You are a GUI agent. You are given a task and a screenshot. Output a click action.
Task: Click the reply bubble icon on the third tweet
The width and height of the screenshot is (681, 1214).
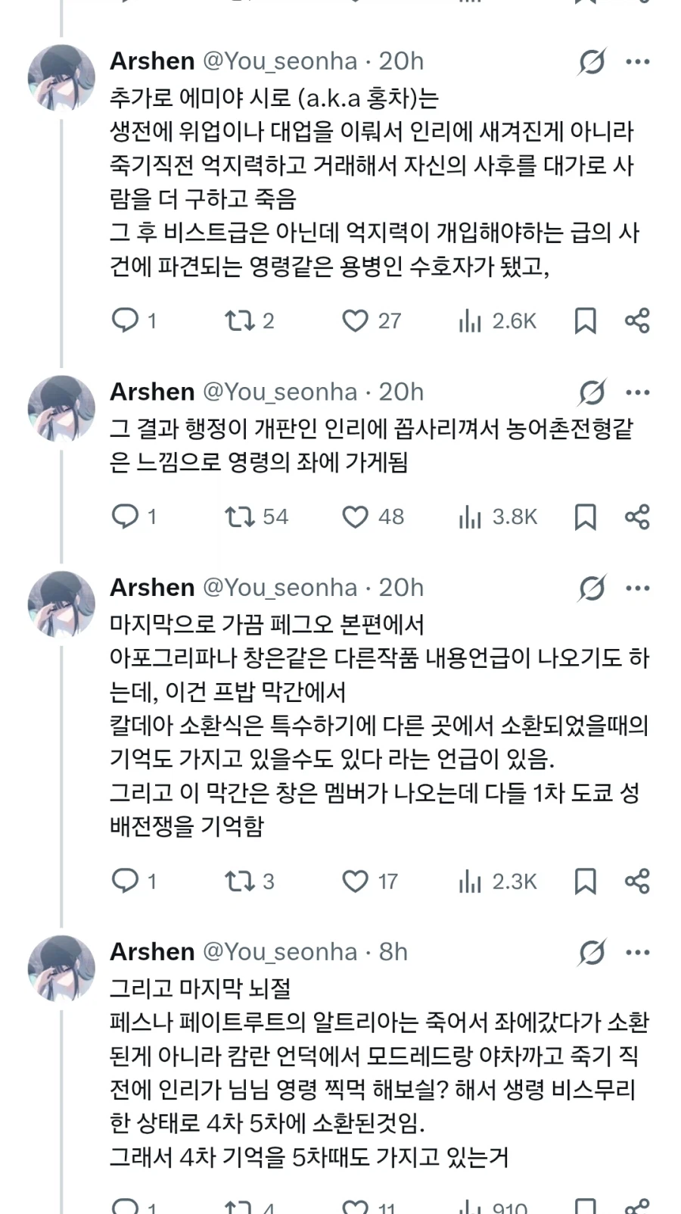[127, 881]
